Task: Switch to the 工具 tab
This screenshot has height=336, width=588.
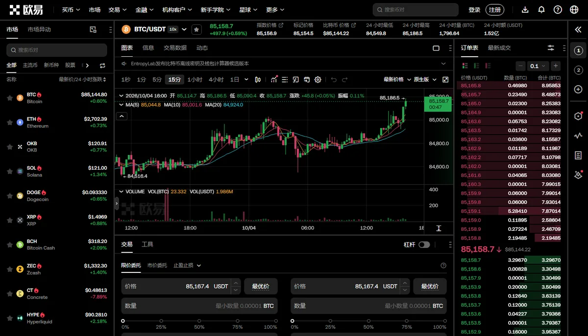Action: coord(147,244)
